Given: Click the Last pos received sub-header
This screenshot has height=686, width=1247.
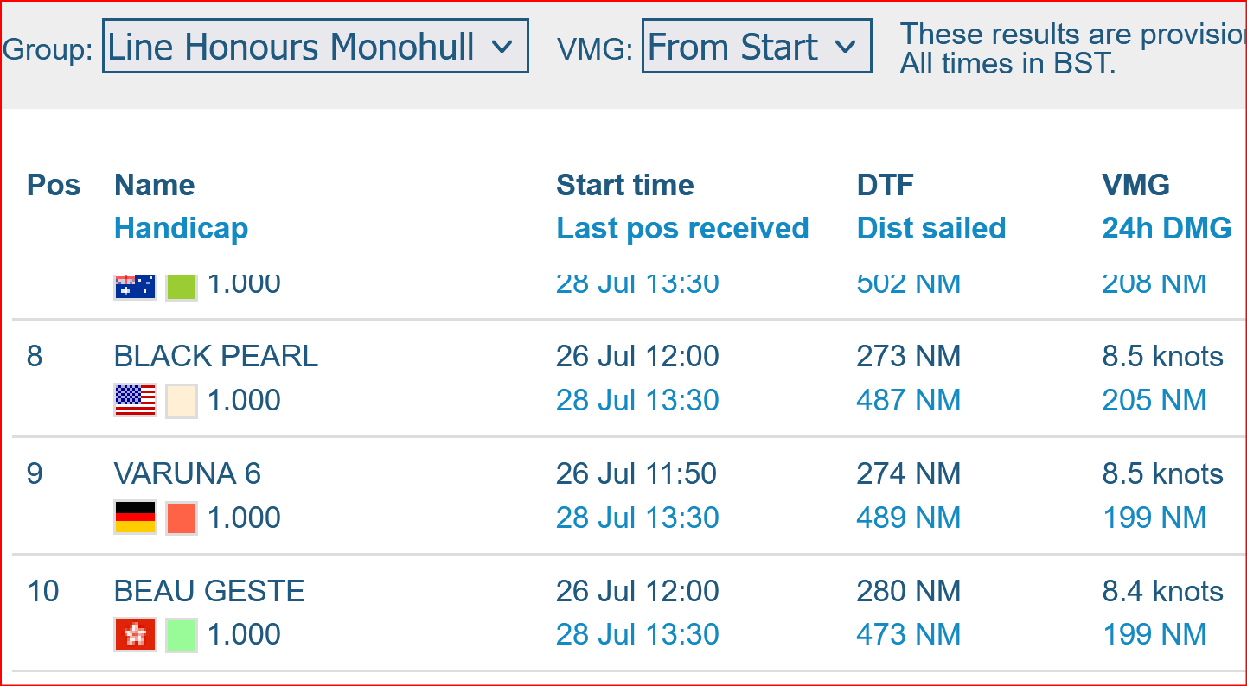Looking at the screenshot, I should (683, 229).
